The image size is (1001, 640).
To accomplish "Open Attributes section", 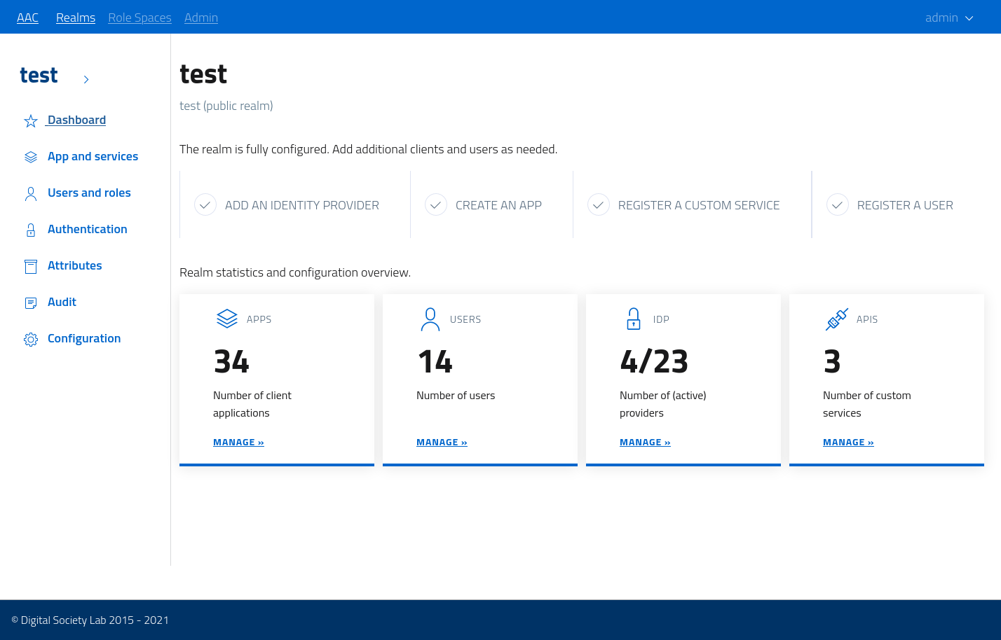I will tap(75, 265).
